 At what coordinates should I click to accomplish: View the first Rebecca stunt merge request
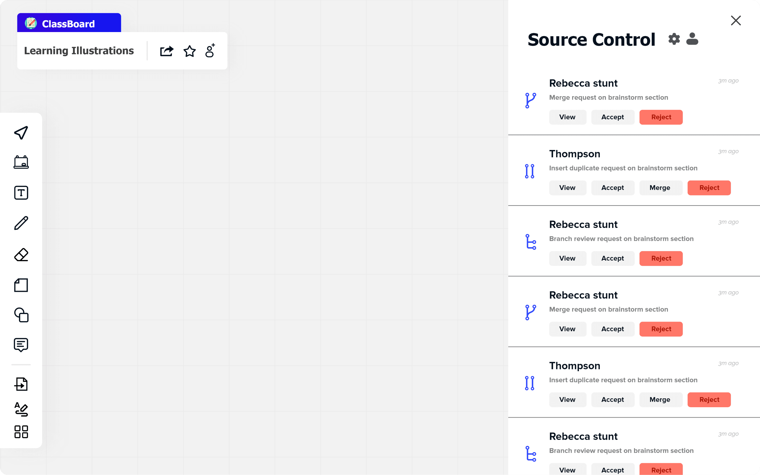567,117
